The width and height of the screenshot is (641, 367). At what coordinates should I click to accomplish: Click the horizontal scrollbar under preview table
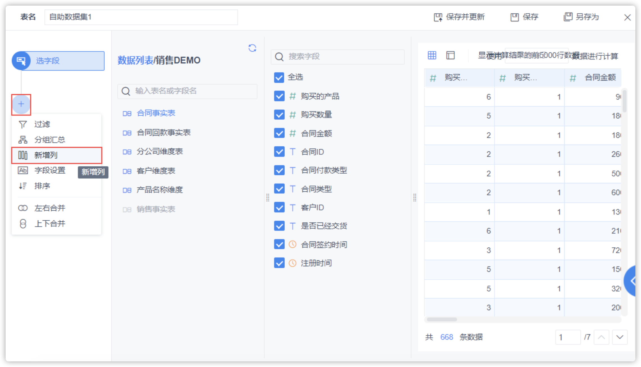tap(442, 320)
